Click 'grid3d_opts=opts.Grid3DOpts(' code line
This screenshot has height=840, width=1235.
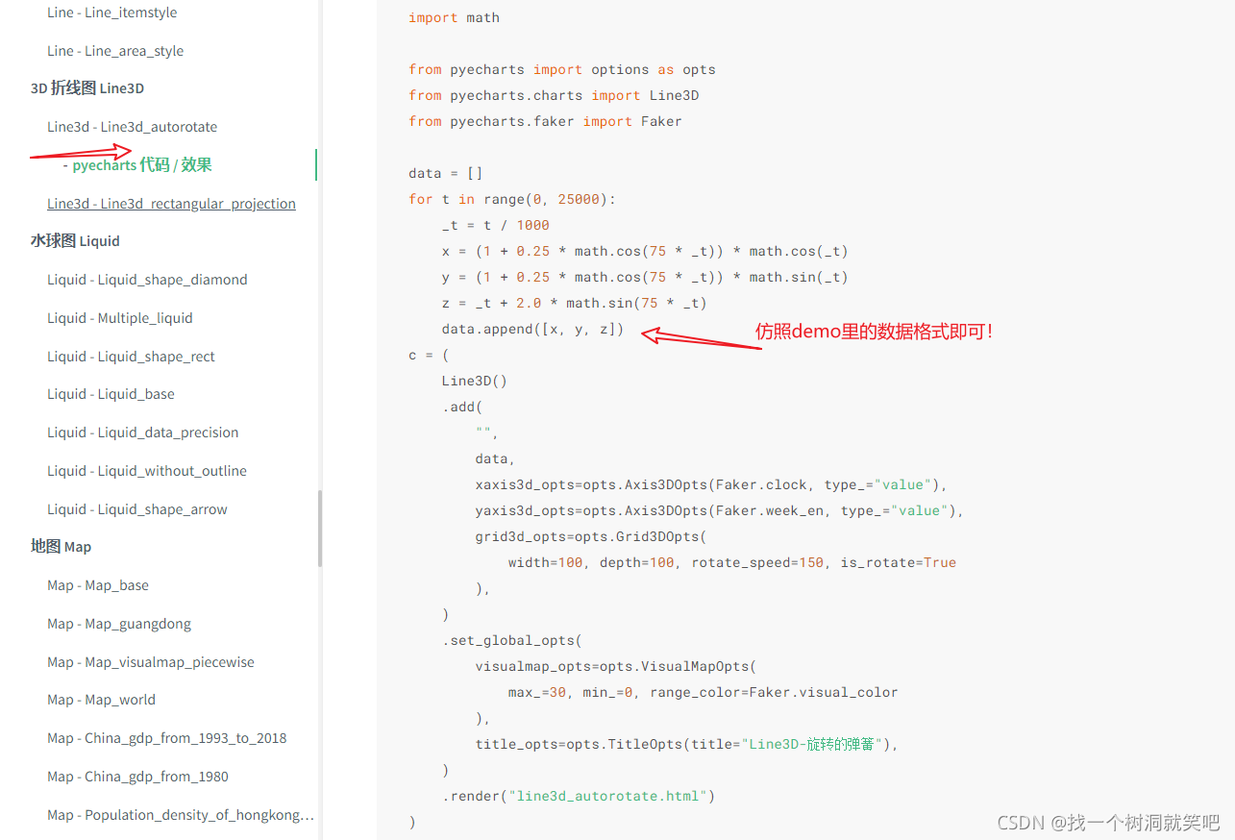tap(591, 536)
